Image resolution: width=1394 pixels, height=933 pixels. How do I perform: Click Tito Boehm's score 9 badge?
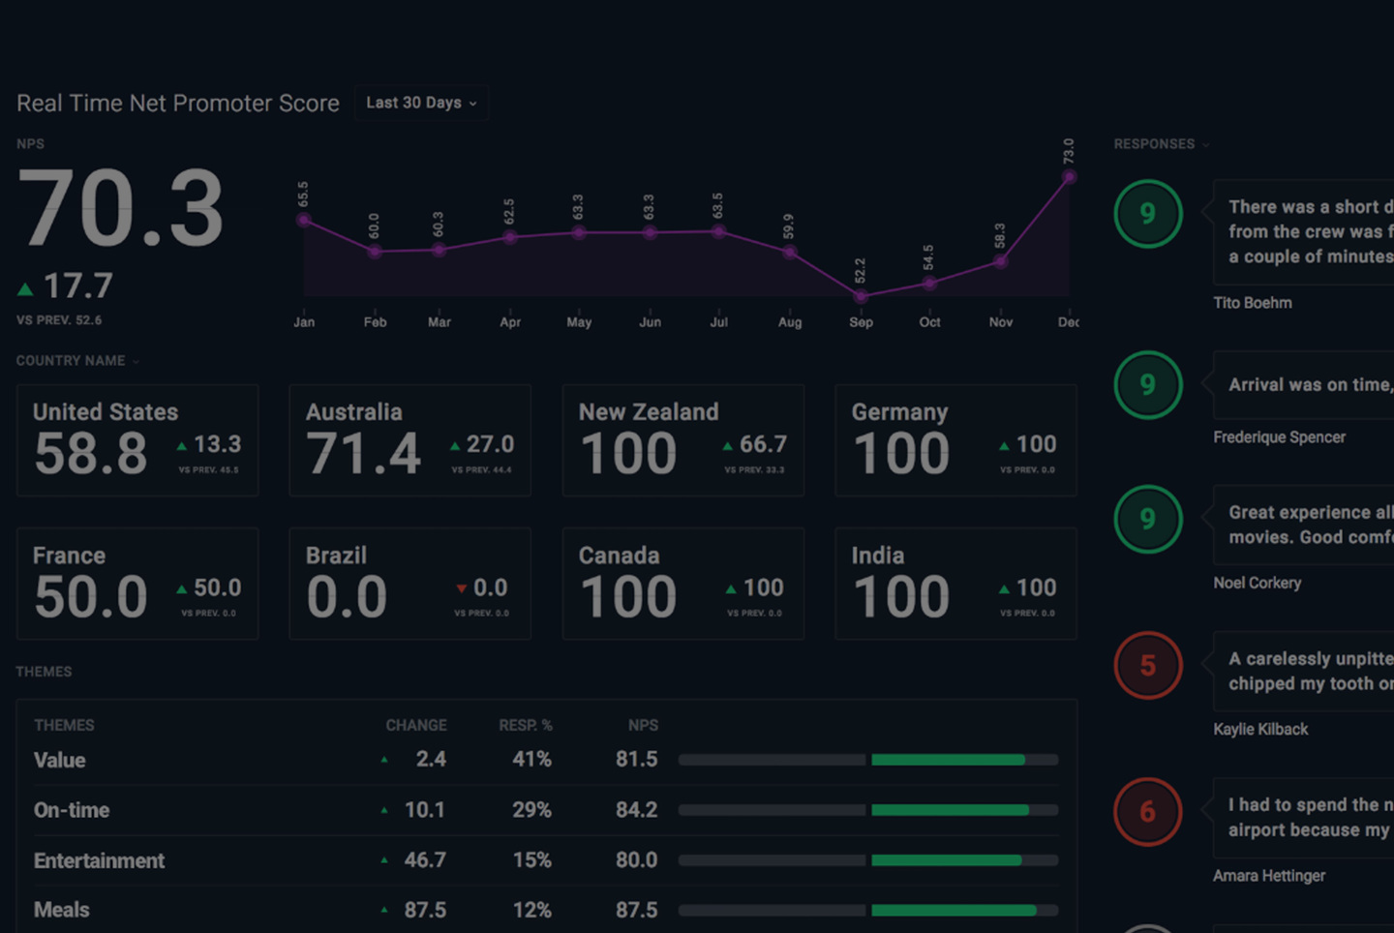click(1148, 214)
